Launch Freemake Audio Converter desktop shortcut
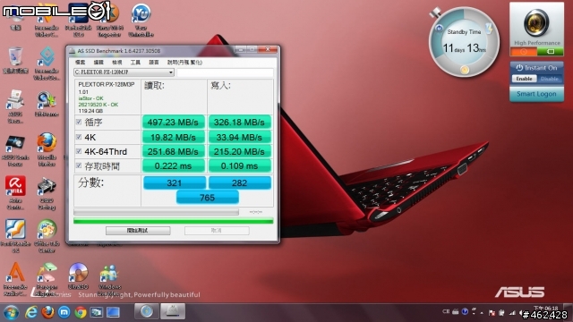 [x=15, y=279]
